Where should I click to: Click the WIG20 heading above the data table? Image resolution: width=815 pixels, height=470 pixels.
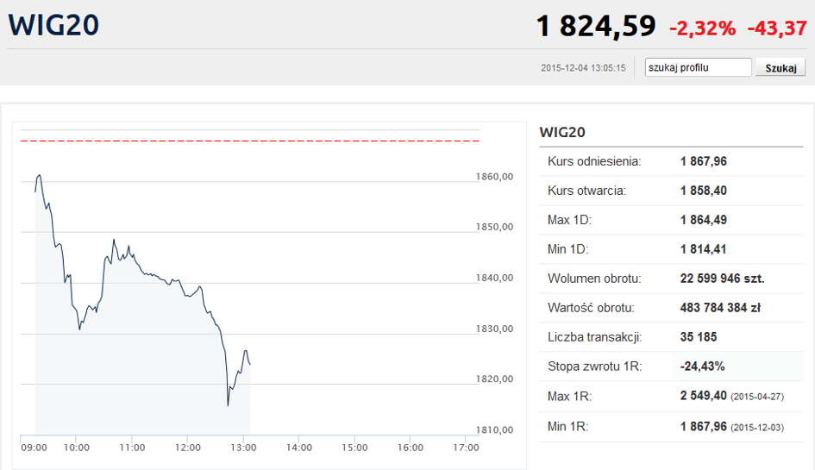(x=562, y=132)
